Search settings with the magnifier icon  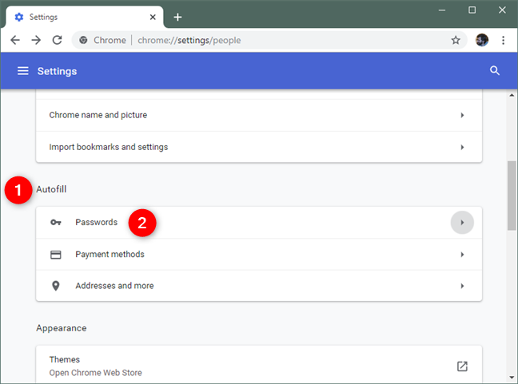pos(495,70)
